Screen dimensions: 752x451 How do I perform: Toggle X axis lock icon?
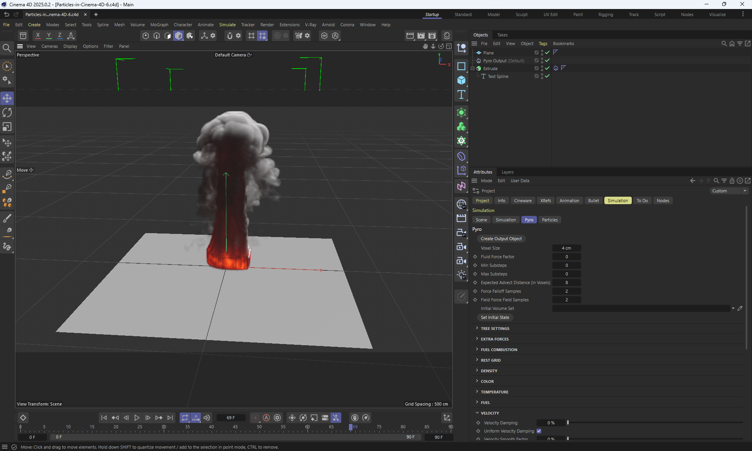pyautogui.click(x=38, y=36)
